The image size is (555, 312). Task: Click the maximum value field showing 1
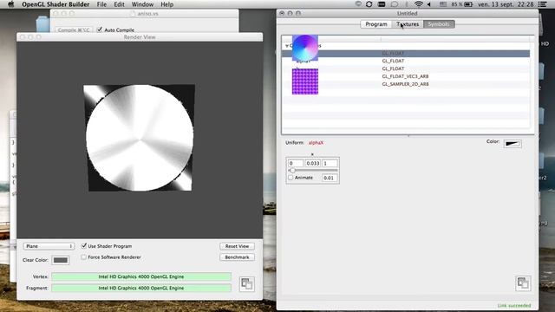[x=330, y=163]
